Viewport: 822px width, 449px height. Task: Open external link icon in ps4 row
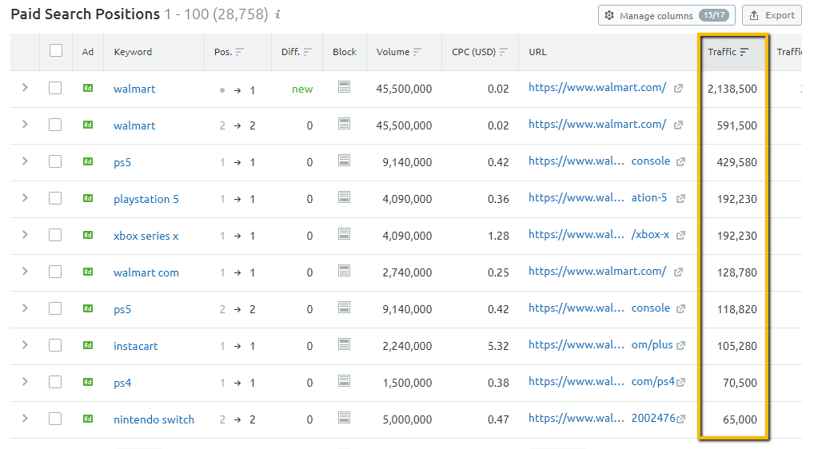coord(680,383)
